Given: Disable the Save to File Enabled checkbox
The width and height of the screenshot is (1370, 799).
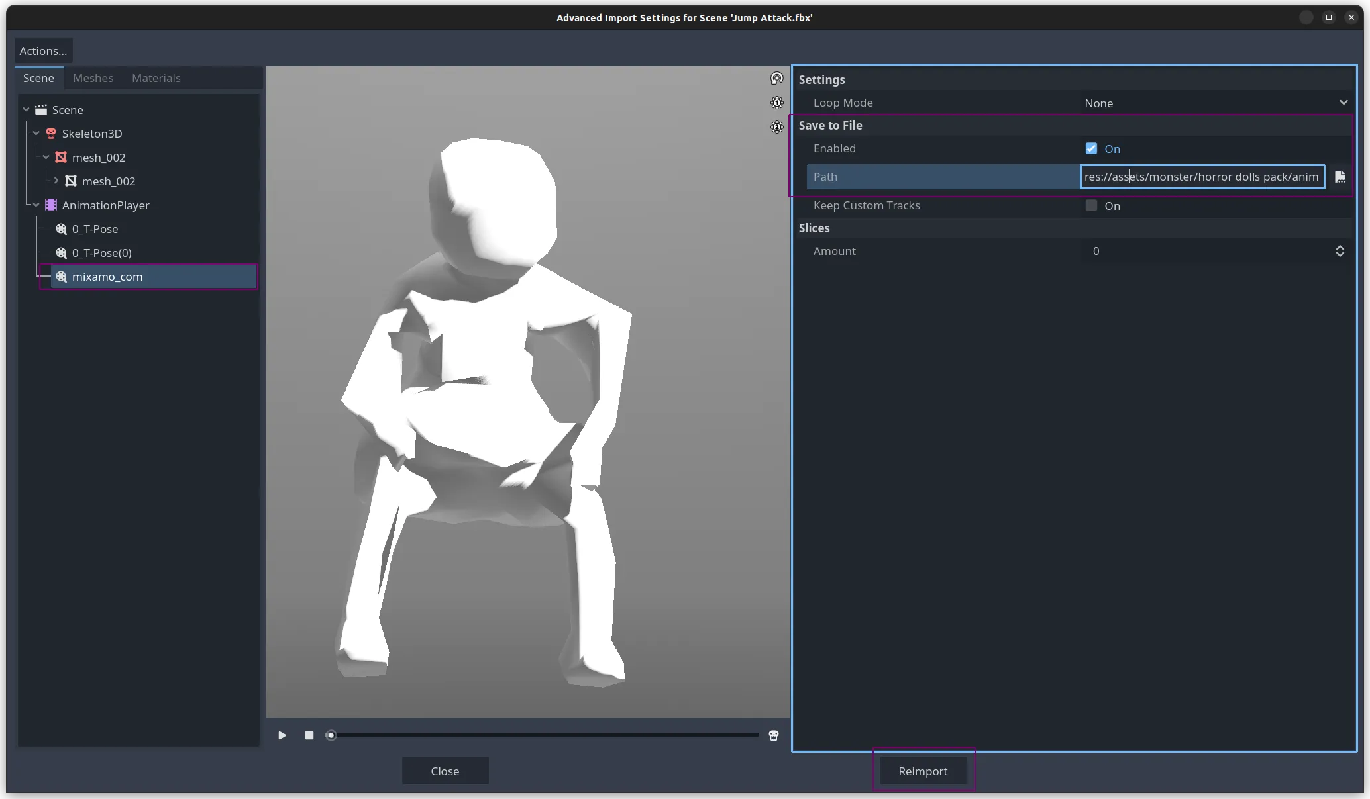Looking at the screenshot, I should coord(1091,149).
